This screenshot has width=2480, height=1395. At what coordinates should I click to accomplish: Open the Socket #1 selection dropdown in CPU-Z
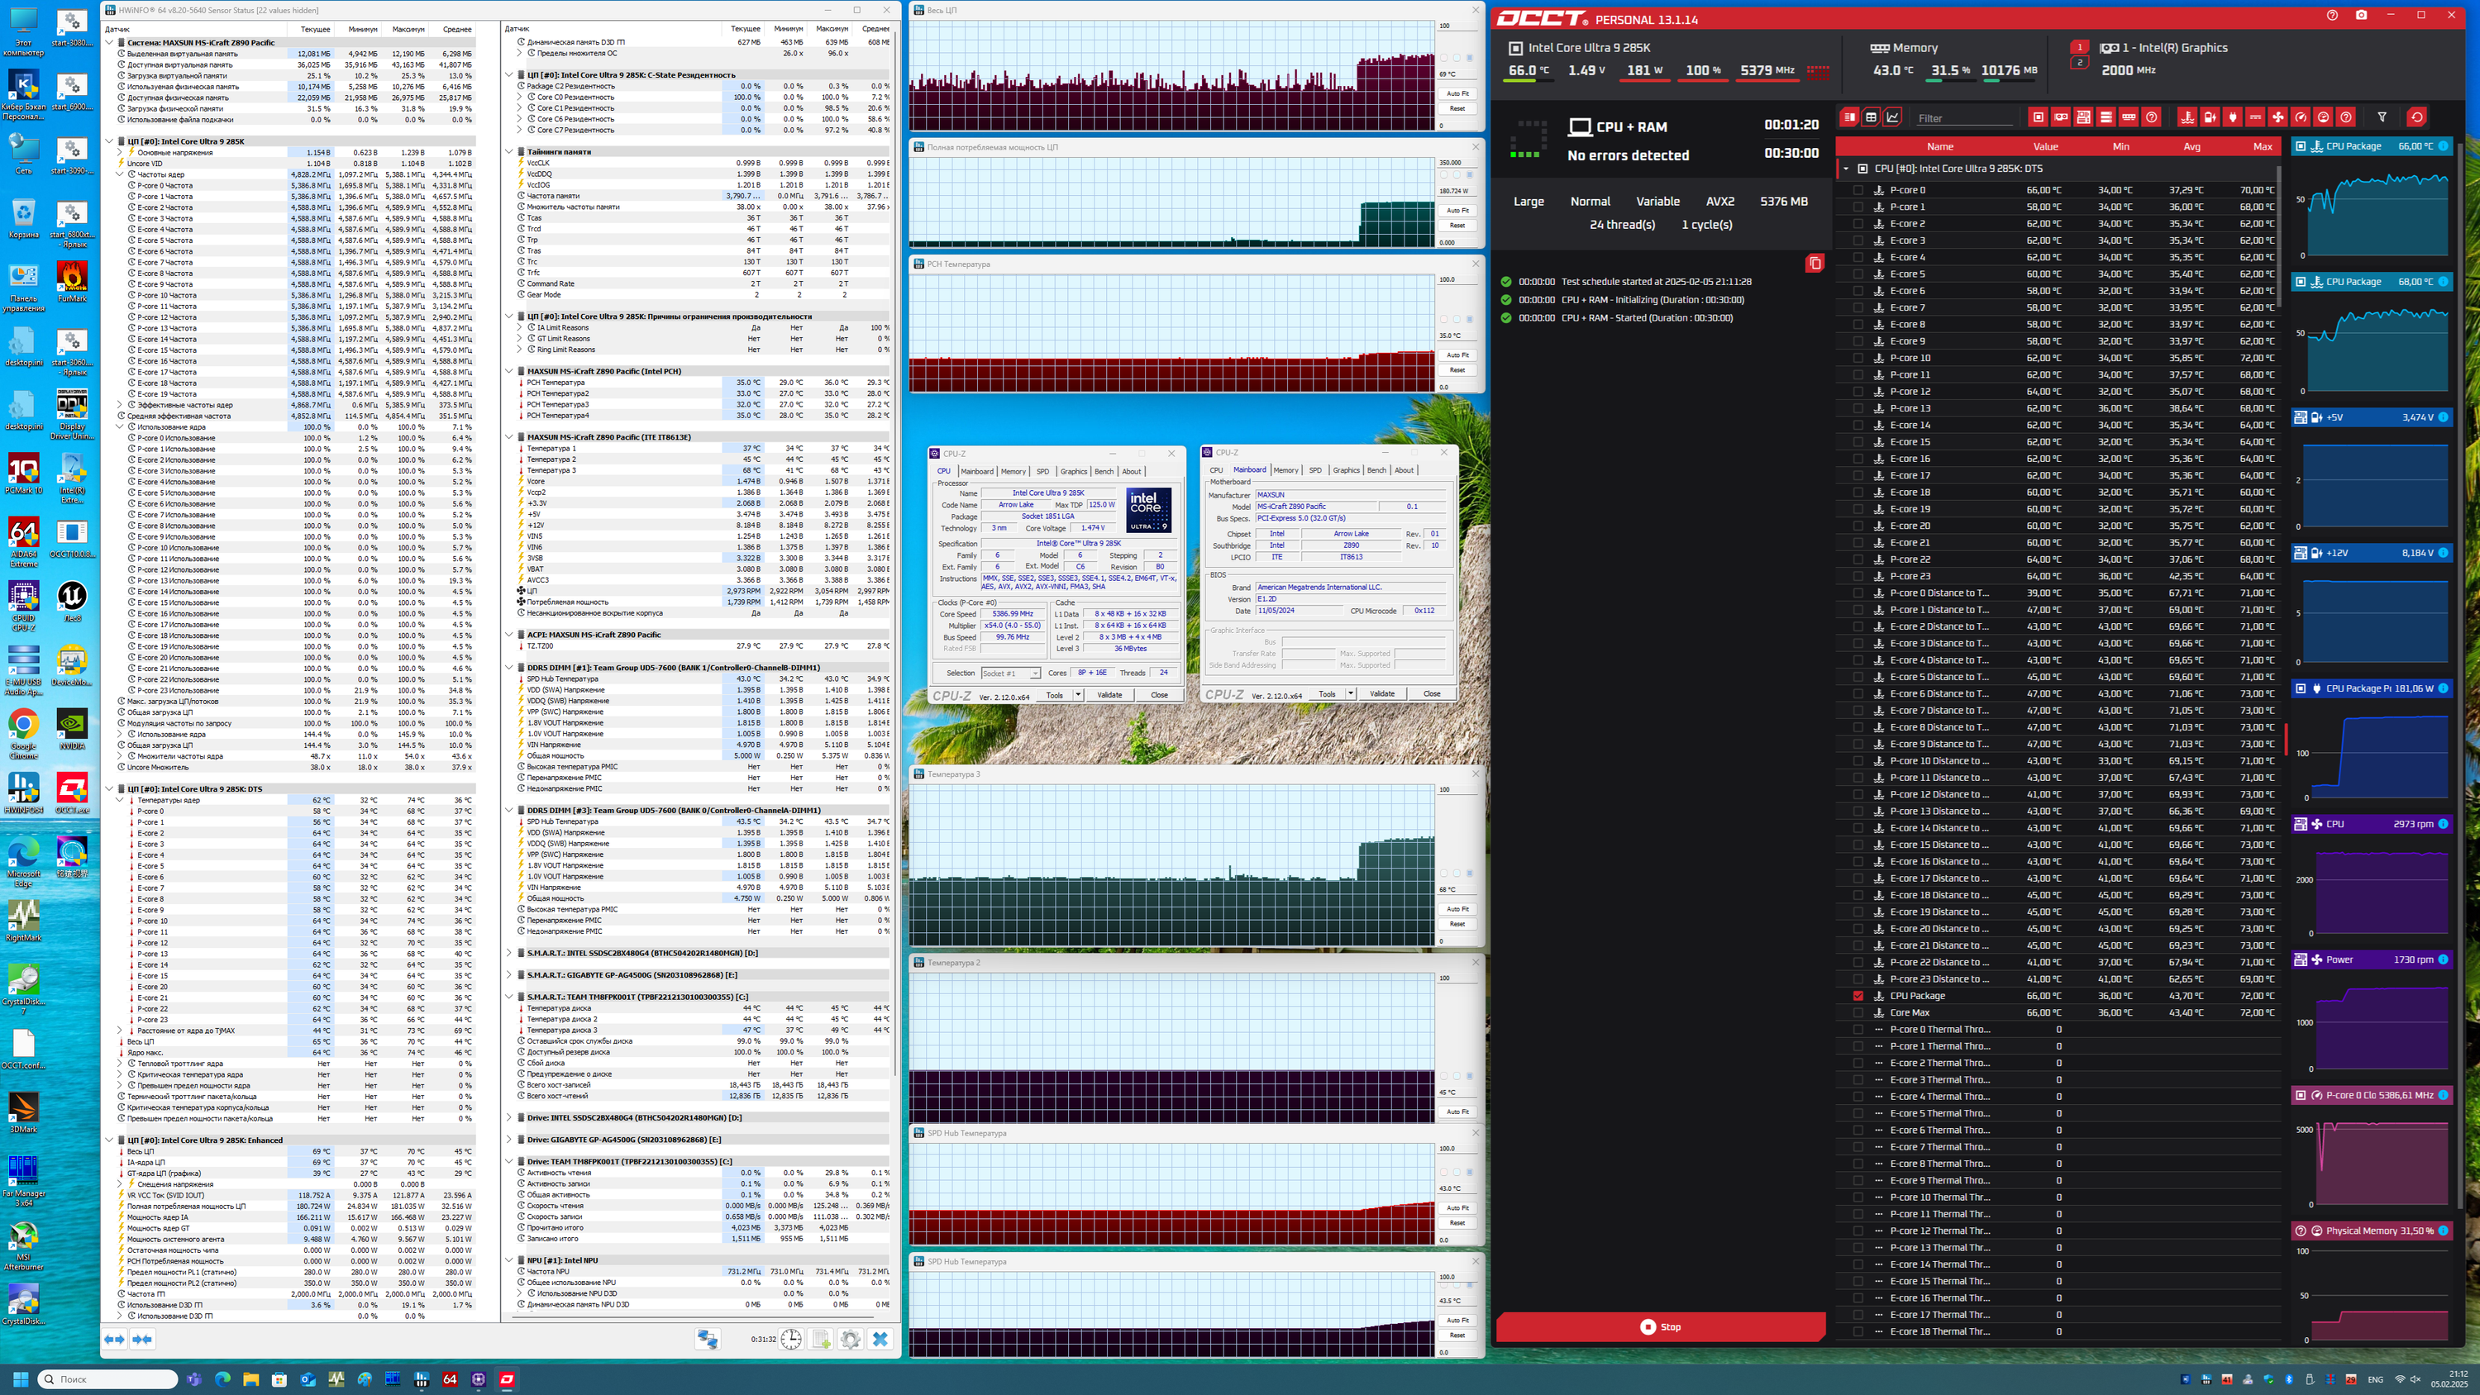pyautogui.click(x=1011, y=674)
